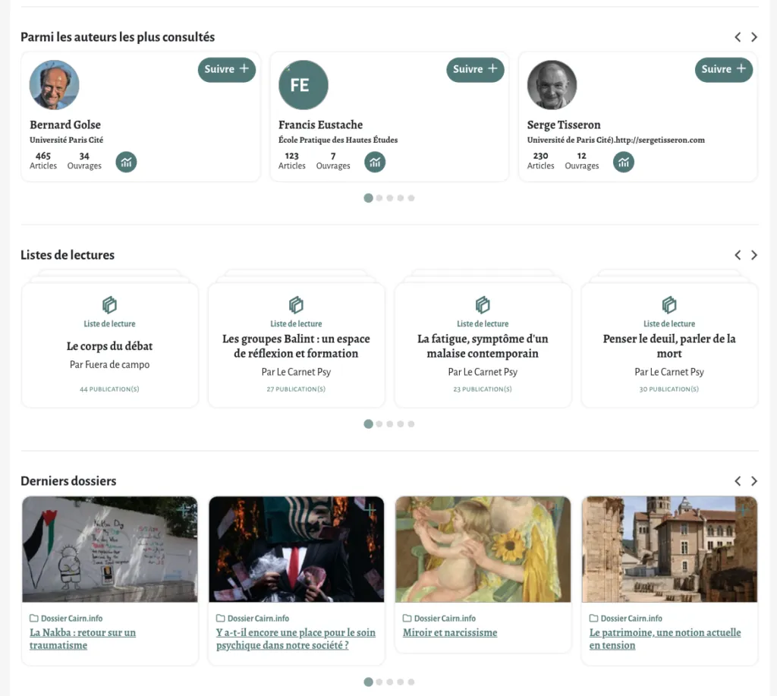Click reading list icon above La fatigue card
This screenshot has height=696, width=777.
483,305
